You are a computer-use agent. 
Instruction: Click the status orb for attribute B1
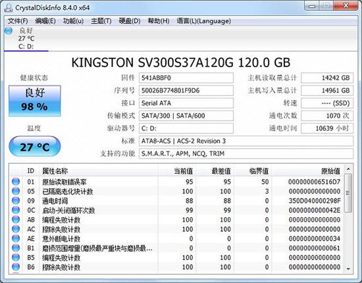click(16, 248)
